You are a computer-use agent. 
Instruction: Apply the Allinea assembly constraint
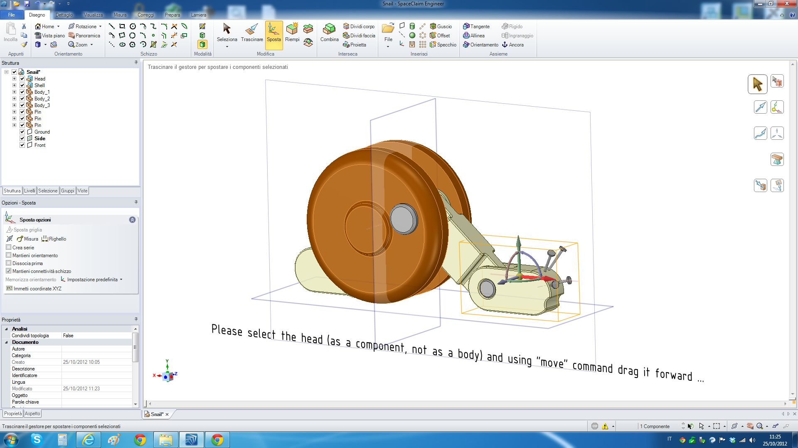(x=474, y=35)
